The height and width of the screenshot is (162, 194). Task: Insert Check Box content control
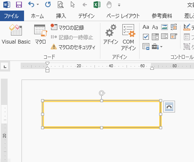point(146,37)
